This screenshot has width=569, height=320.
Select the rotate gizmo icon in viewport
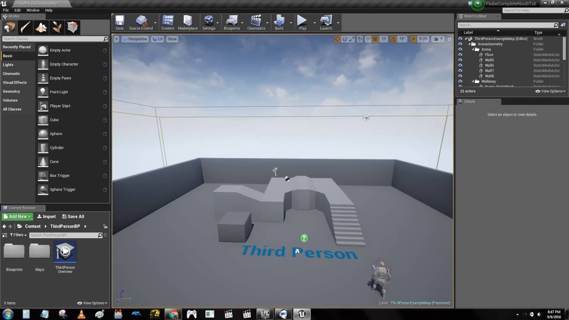click(345, 39)
